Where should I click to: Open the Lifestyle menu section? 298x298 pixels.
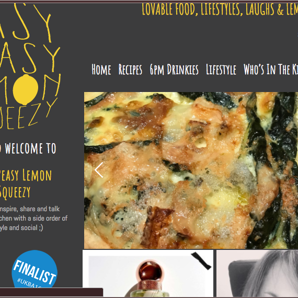221,70
